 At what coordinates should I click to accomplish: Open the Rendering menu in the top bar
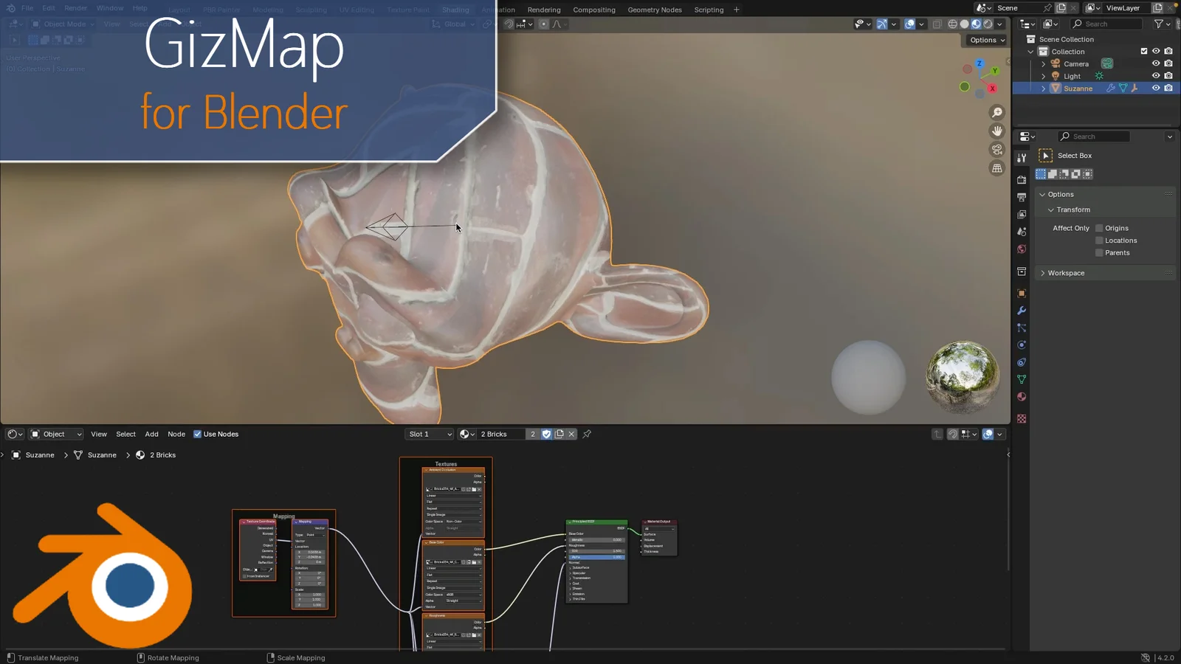[544, 10]
